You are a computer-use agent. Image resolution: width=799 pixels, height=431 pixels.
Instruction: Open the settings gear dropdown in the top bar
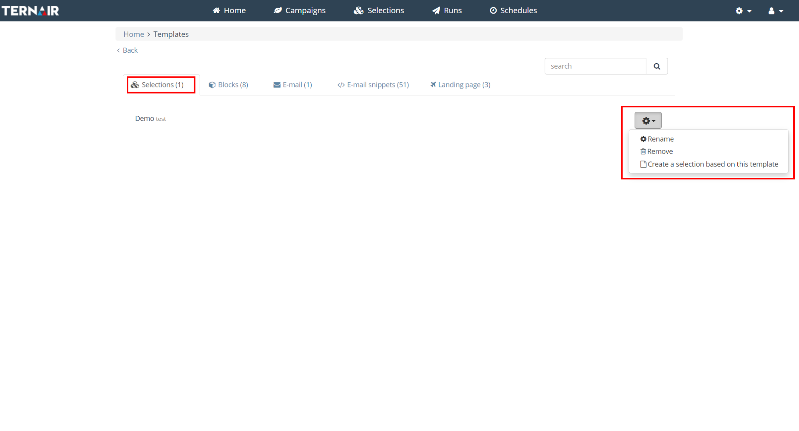pyautogui.click(x=743, y=11)
